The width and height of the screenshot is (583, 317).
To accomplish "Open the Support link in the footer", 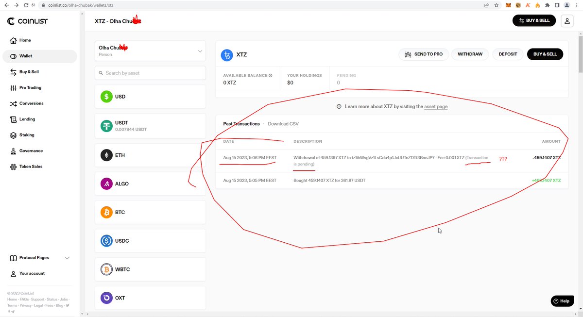I will [37, 300].
